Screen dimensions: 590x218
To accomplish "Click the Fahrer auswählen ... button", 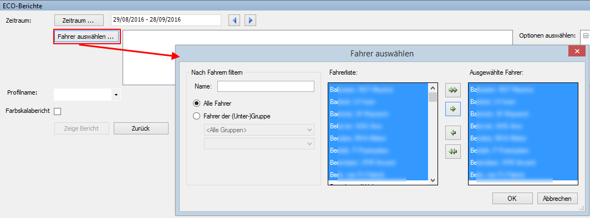I will tap(87, 37).
